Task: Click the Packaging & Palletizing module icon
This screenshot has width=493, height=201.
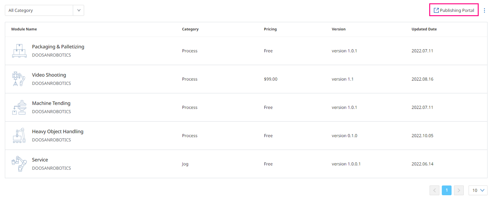Action: (19, 51)
